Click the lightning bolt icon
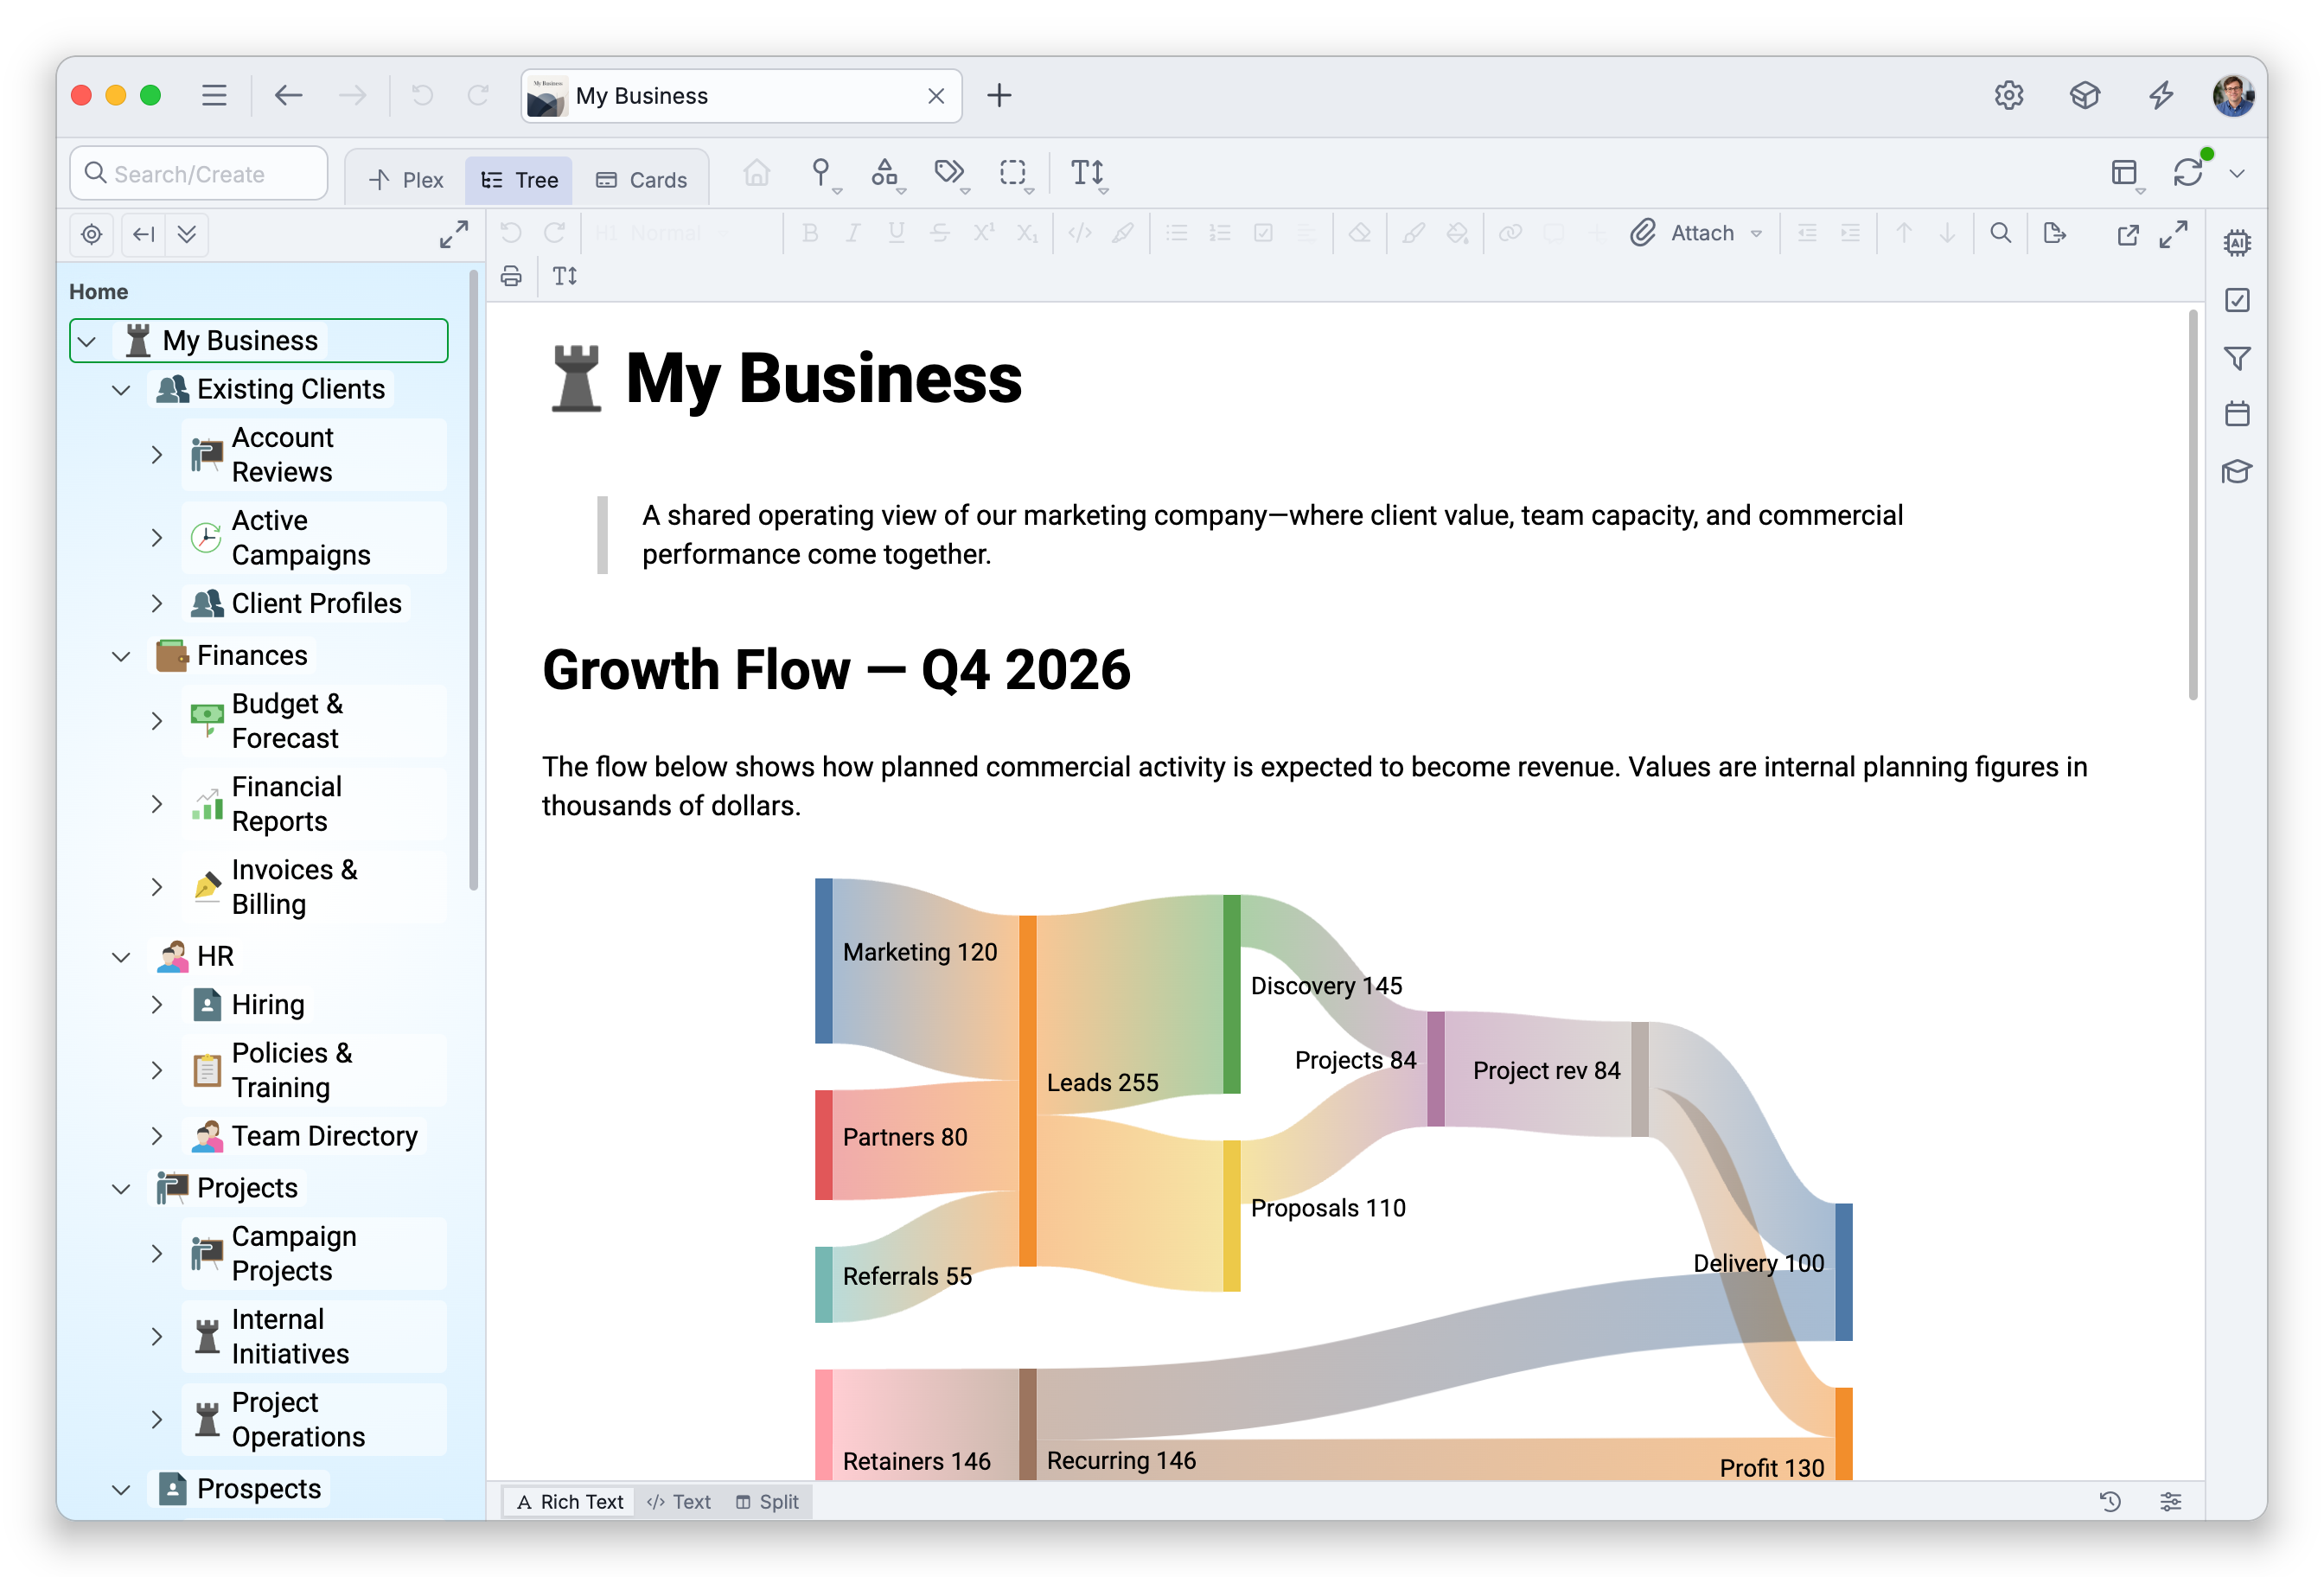Screen dimensions: 2324x1577 pos(2161,95)
